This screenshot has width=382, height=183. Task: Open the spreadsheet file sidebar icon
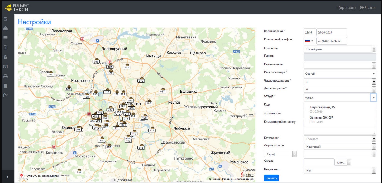coord(5,48)
